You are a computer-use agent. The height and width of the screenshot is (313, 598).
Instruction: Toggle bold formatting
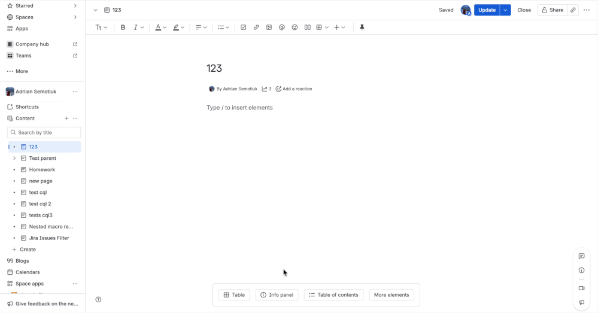pos(123,28)
